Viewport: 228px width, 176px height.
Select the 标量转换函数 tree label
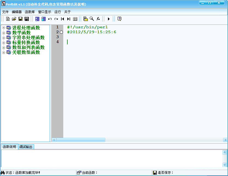tap(26, 43)
